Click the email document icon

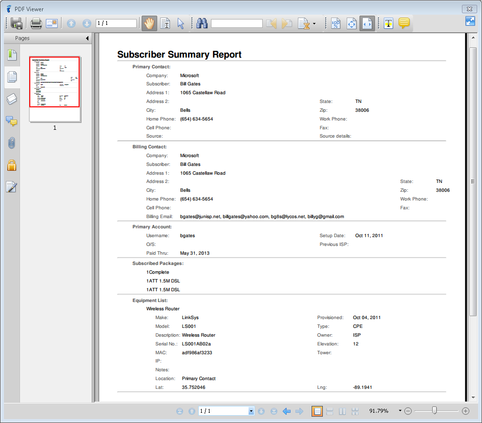[x=52, y=23]
